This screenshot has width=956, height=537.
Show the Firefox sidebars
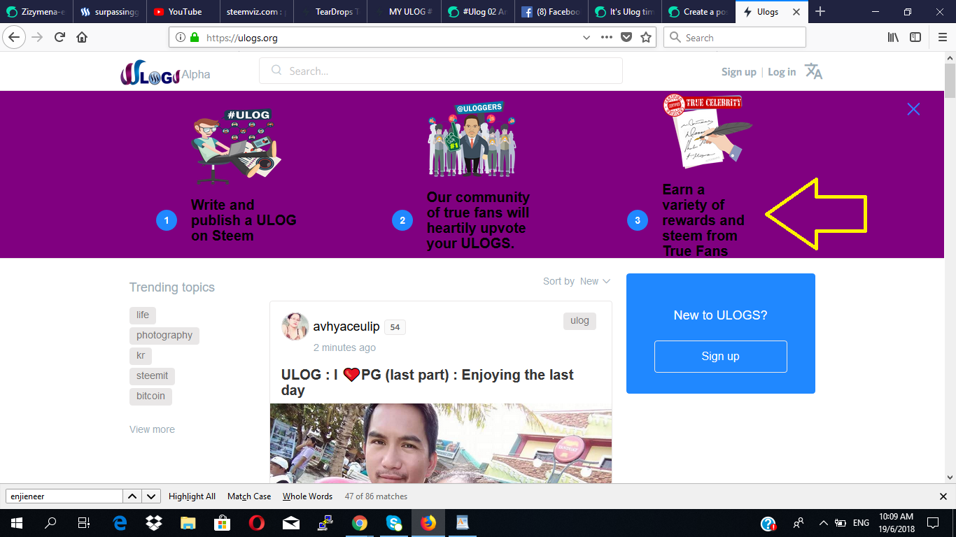pos(915,38)
